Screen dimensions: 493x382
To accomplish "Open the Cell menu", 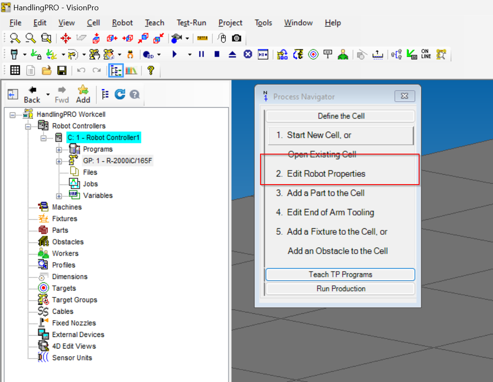I will [x=93, y=23].
